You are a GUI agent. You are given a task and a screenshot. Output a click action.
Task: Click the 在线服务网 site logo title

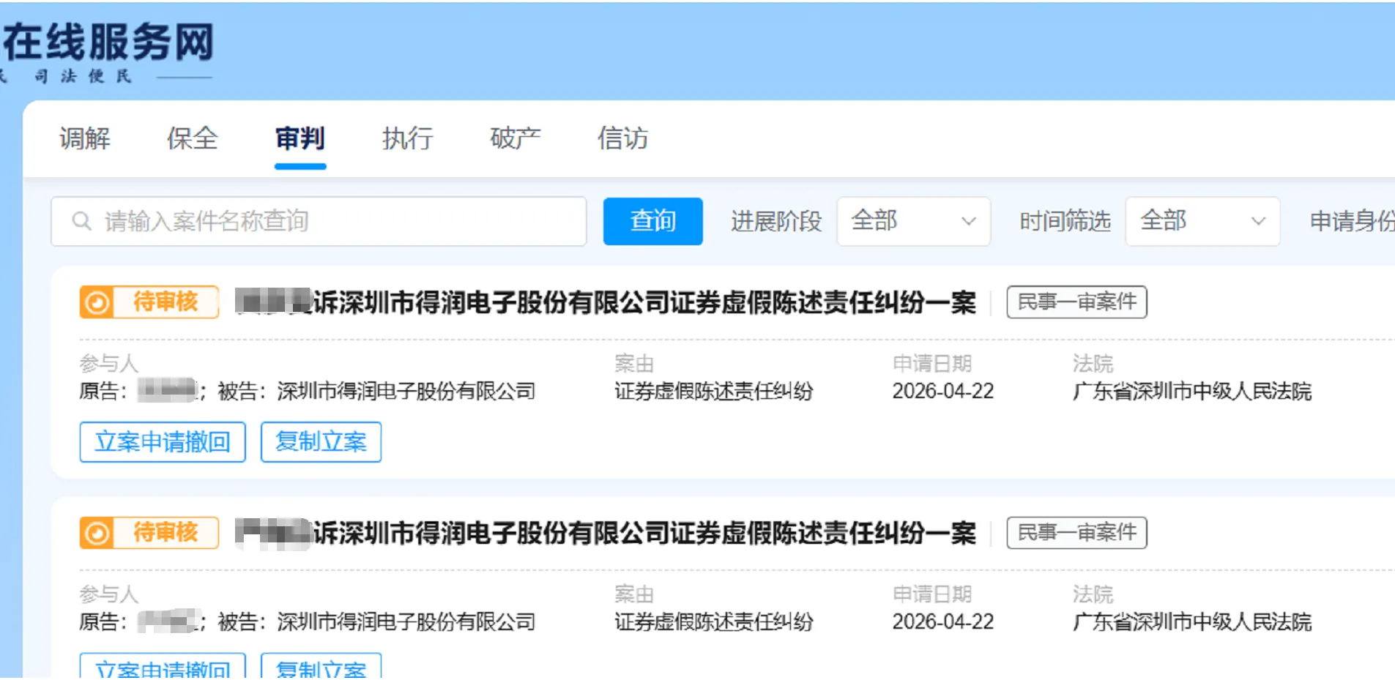[108, 42]
